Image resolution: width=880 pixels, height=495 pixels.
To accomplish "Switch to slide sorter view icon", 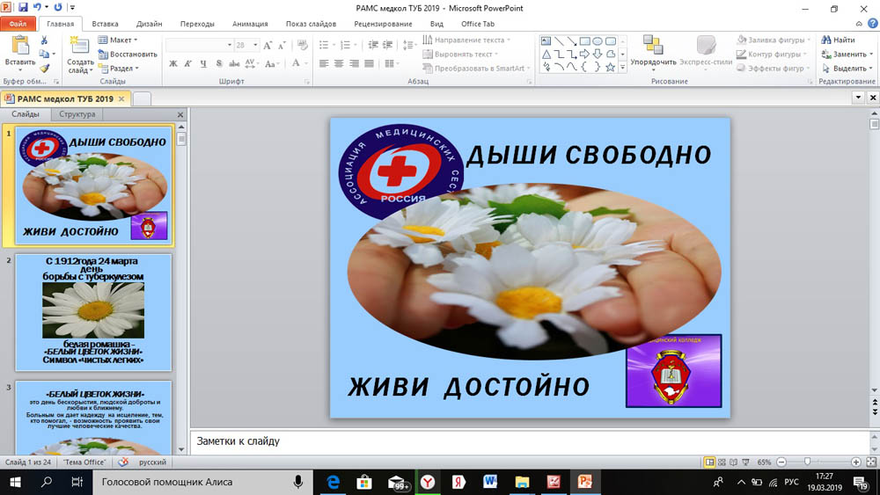I will (722, 462).
